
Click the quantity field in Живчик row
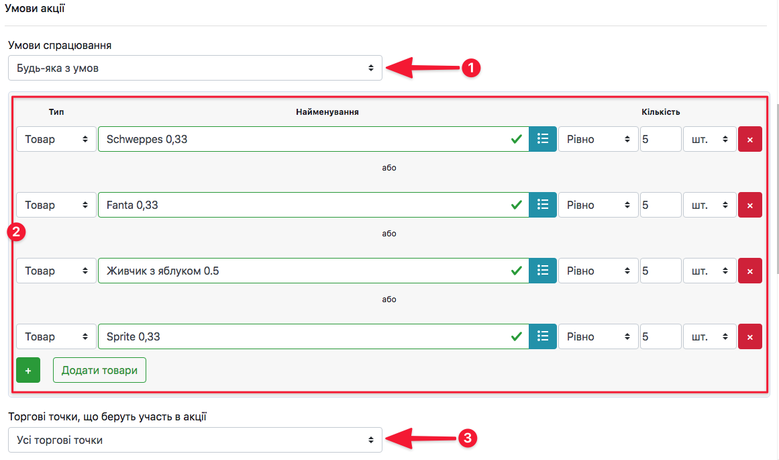point(660,271)
